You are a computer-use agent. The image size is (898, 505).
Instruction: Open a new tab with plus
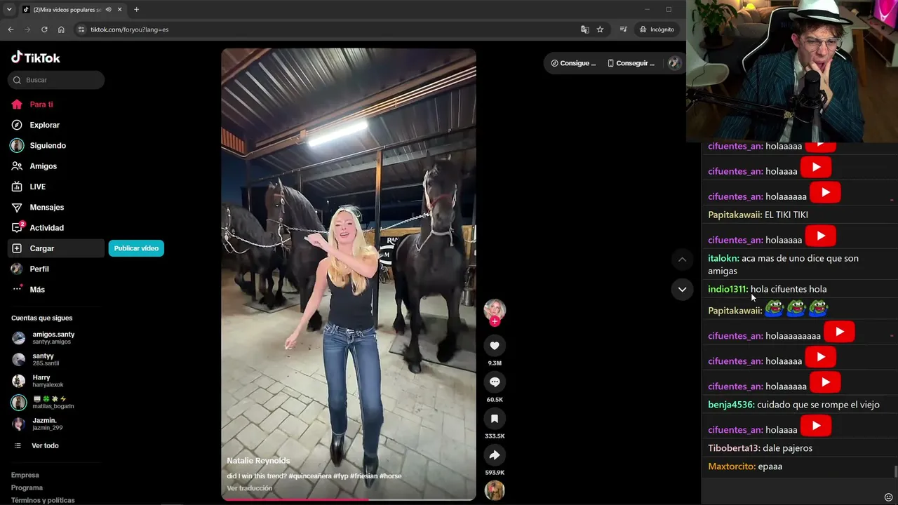136,10
